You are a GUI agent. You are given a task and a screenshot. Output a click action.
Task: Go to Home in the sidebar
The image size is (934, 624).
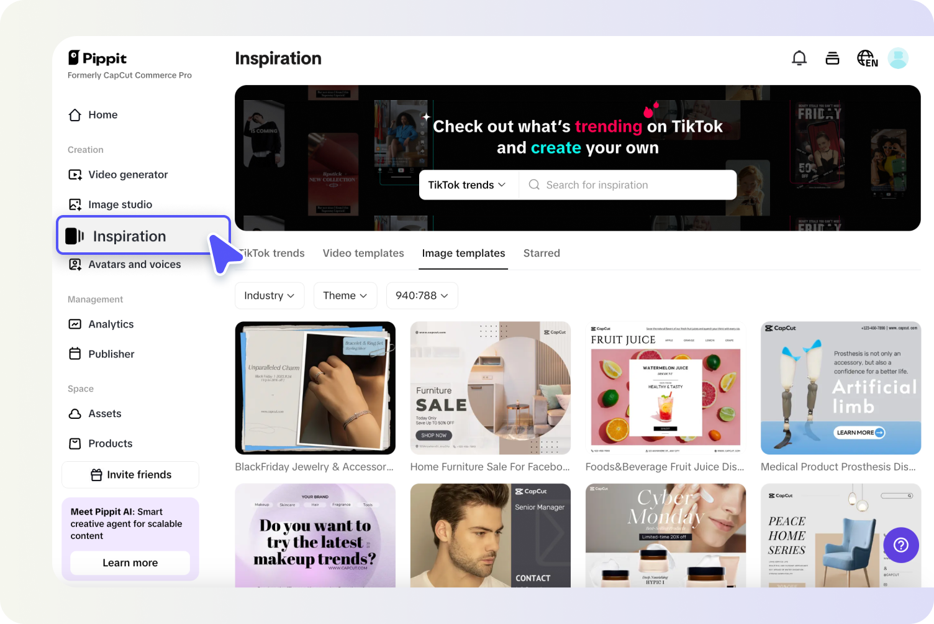pyautogui.click(x=93, y=115)
